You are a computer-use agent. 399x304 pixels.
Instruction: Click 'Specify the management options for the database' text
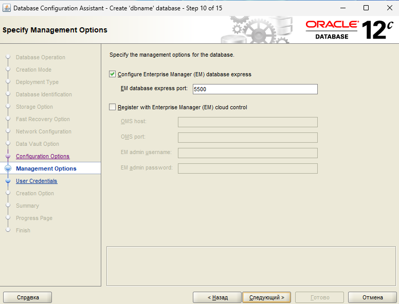[172, 55]
